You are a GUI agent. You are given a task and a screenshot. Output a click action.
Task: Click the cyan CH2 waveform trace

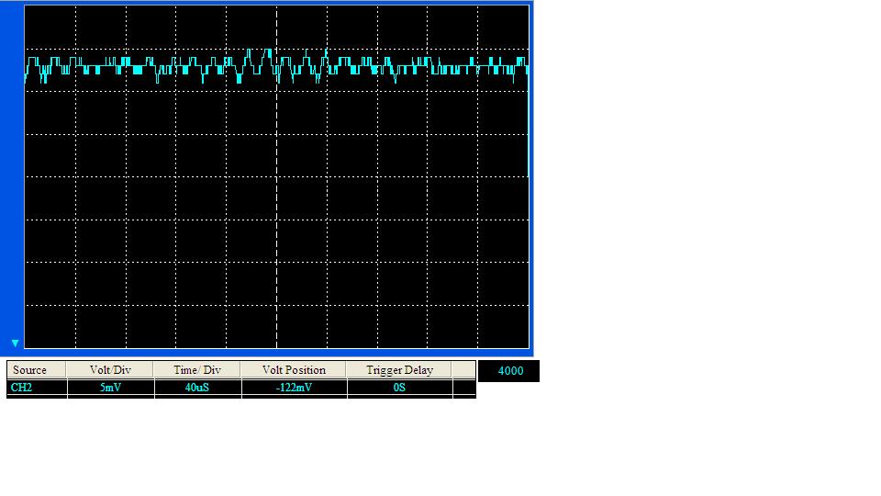276,66
